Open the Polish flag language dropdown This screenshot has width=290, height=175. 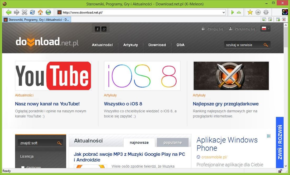(x=265, y=29)
